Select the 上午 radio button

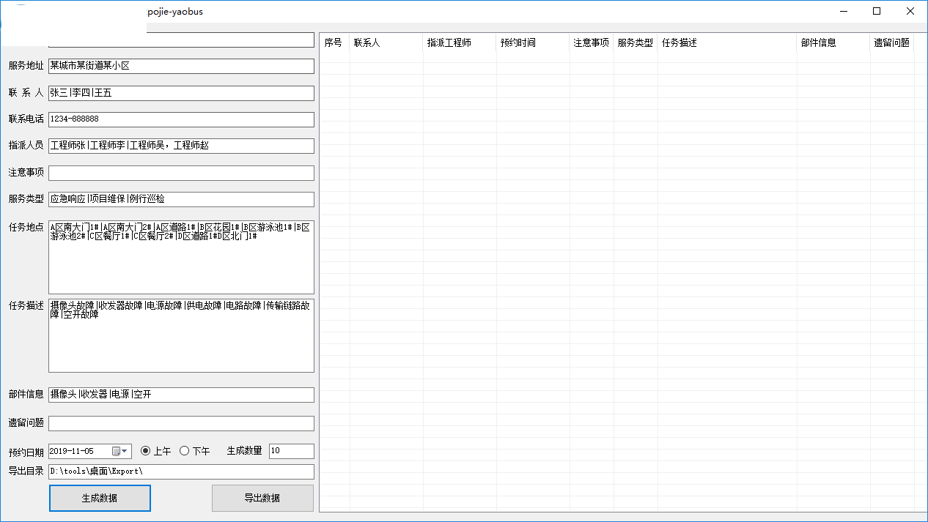(145, 451)
